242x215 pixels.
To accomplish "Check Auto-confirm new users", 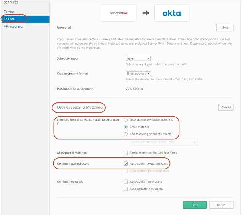I will coord(126,181).
